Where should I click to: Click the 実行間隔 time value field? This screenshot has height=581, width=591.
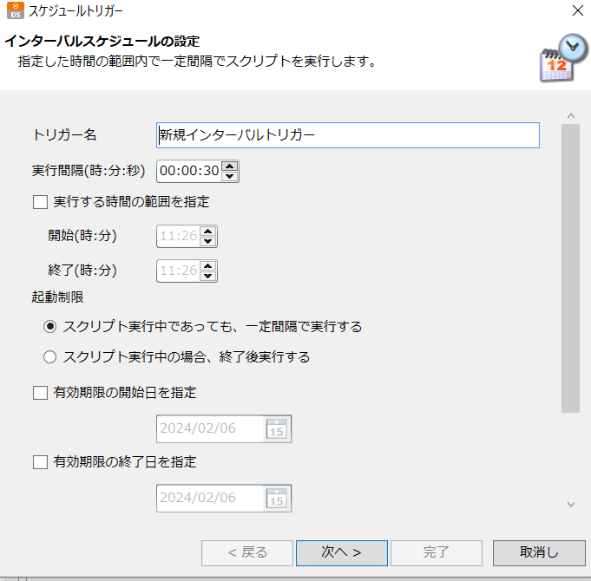(189, 171)
